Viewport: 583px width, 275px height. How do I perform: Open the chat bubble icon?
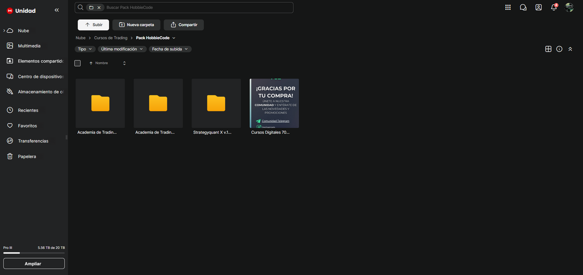[x=523, y=7]
